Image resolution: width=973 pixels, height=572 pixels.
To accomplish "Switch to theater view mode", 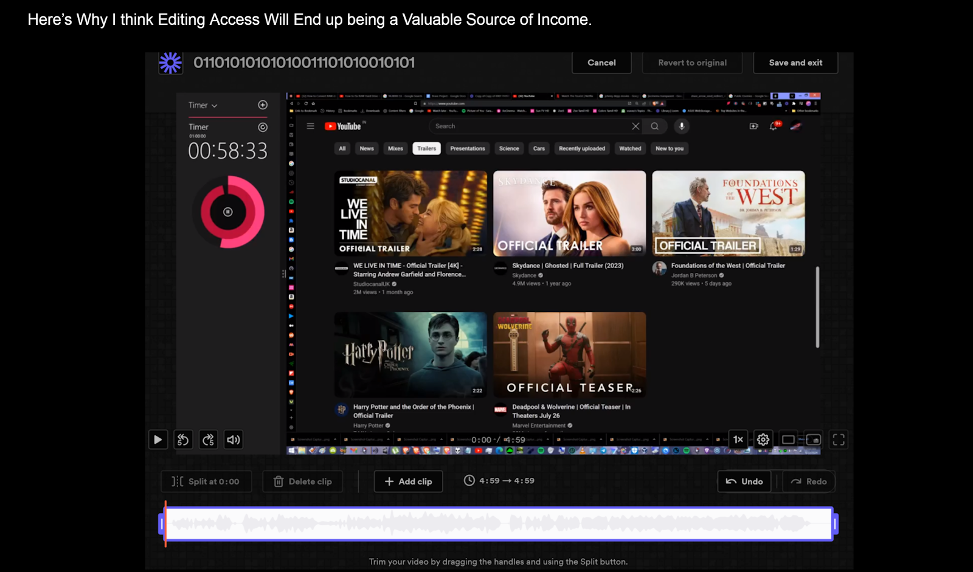I will click(x=788, y=439).
